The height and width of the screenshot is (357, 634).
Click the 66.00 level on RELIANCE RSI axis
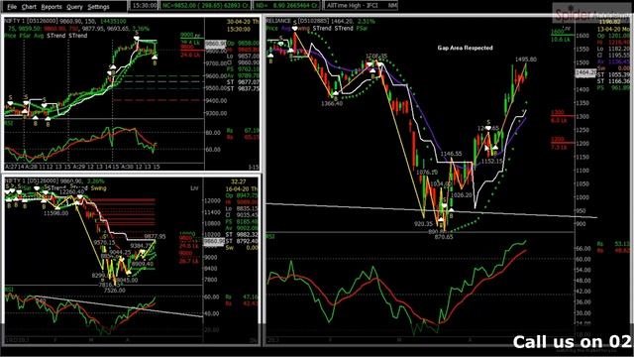(582, 248)
